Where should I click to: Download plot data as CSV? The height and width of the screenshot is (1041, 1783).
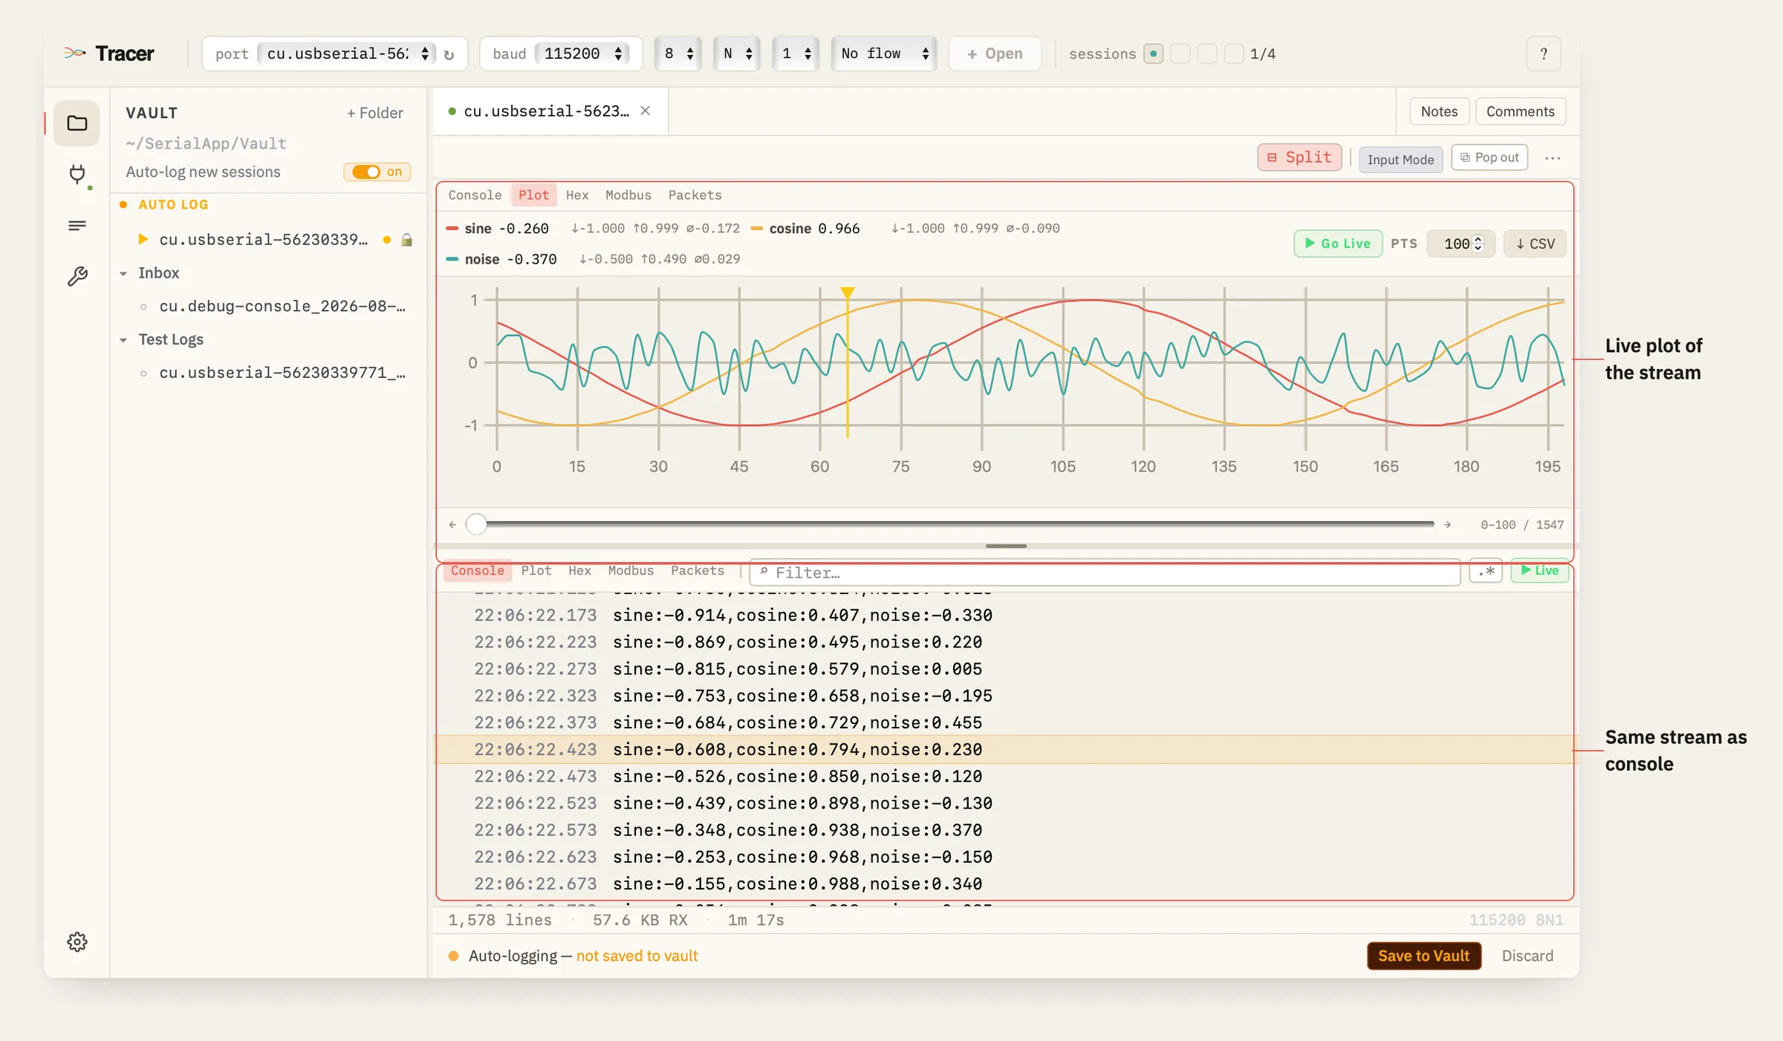point(1535,244)
